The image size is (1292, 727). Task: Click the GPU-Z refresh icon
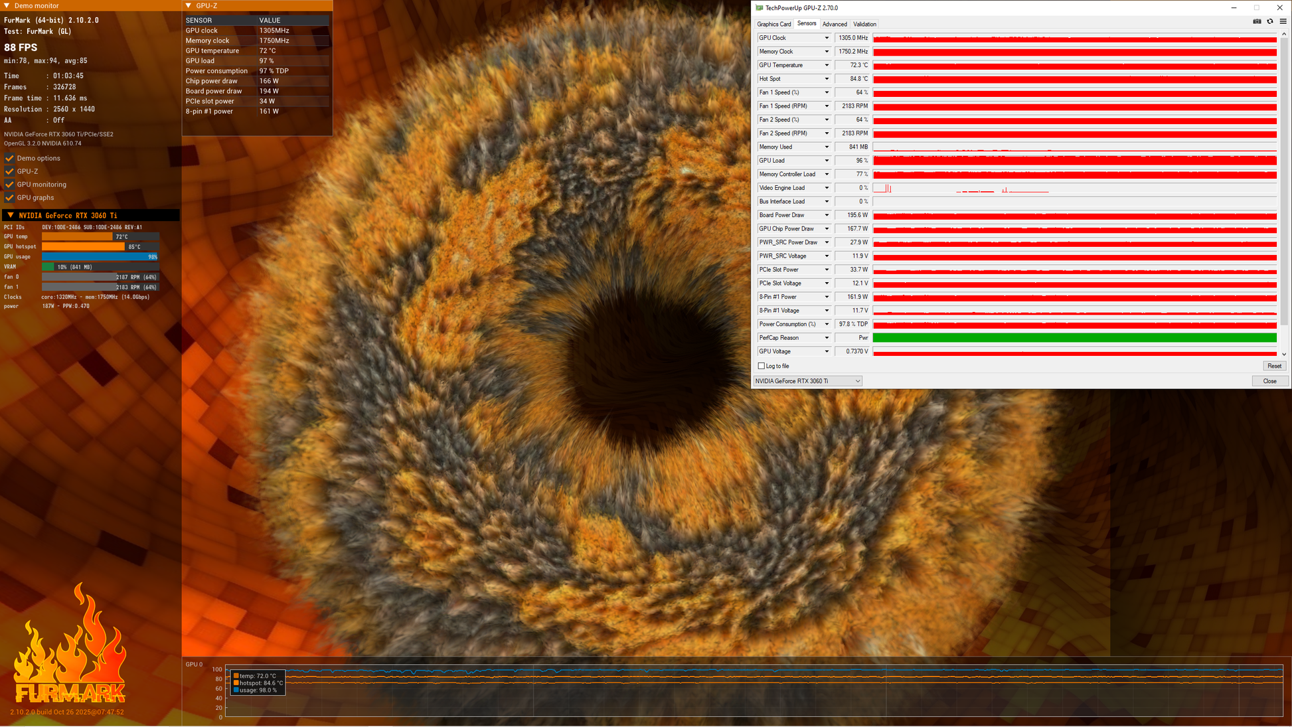[1270, 21]
